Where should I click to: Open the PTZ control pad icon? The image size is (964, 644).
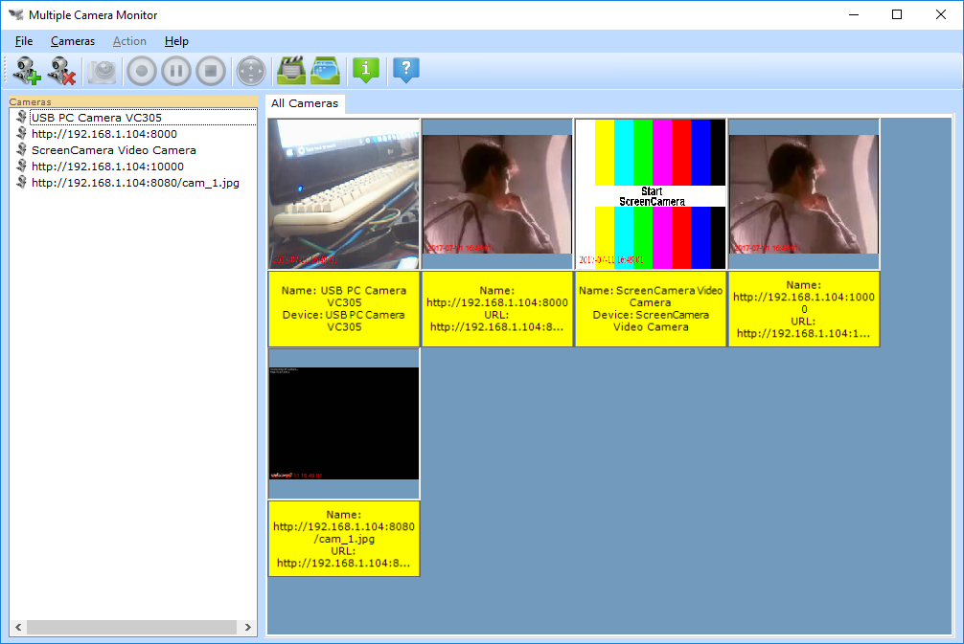tap(250, 70)
